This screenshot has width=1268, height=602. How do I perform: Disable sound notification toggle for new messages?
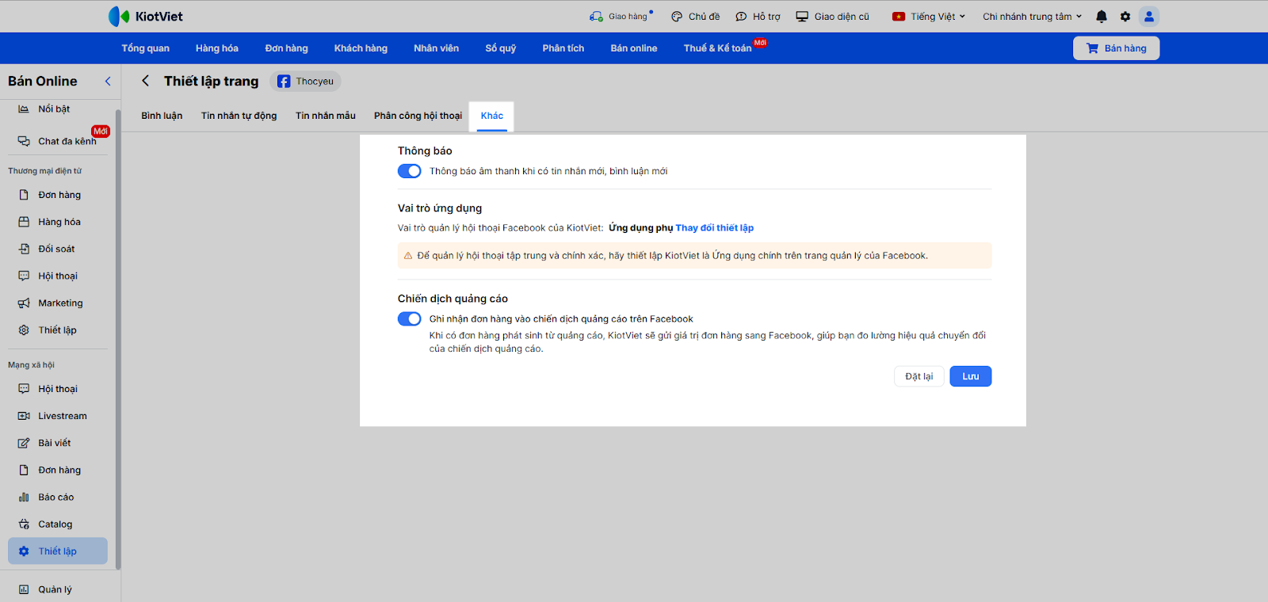409,171
